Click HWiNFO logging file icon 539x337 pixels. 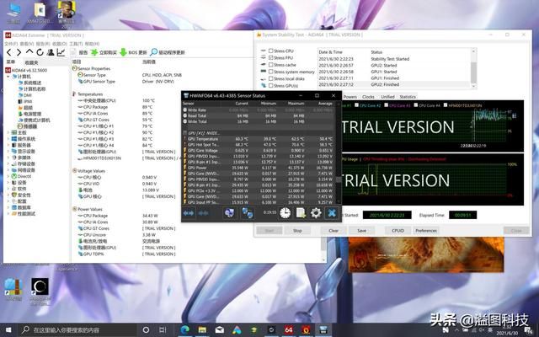(301, 213)
